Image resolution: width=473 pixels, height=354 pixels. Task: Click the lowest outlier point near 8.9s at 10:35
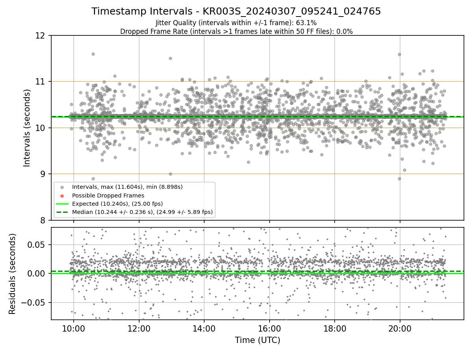[93, 179]
